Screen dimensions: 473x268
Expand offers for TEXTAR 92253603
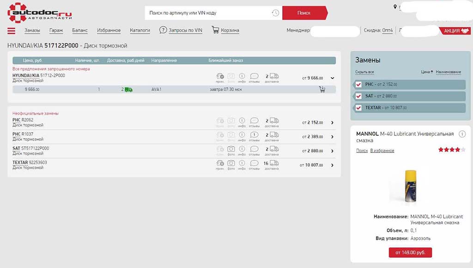tap(333, 165)
